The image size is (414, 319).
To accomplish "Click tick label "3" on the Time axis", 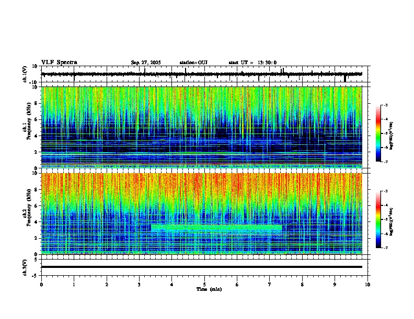I will point(139,285).
